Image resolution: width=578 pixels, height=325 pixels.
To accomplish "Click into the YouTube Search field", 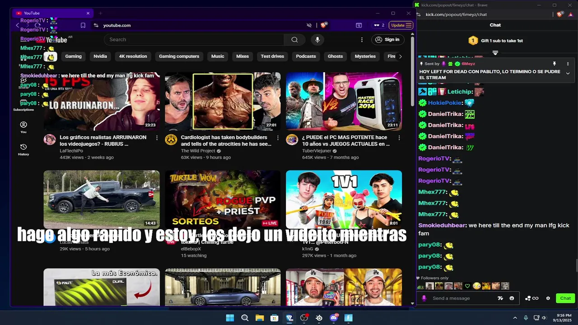I will (194, 40).
